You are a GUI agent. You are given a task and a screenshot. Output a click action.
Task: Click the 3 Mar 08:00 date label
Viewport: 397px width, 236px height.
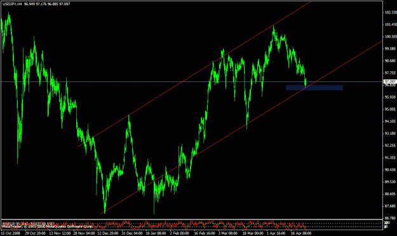pyautogui.click(x=228, y=233)
